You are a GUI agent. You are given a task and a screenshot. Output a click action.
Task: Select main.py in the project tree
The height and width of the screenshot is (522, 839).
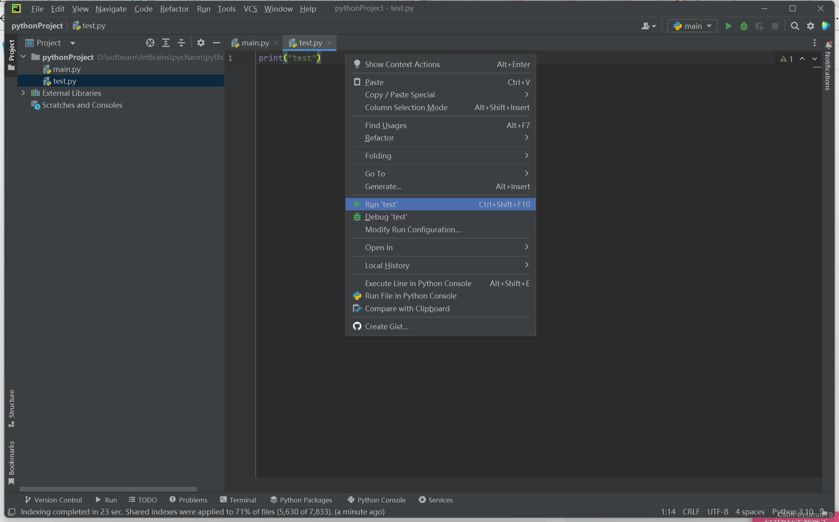click(67, 69)
